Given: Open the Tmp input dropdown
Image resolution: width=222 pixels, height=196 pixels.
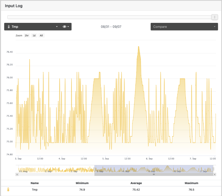Looking at the screenshot, I should click(33, 27).
